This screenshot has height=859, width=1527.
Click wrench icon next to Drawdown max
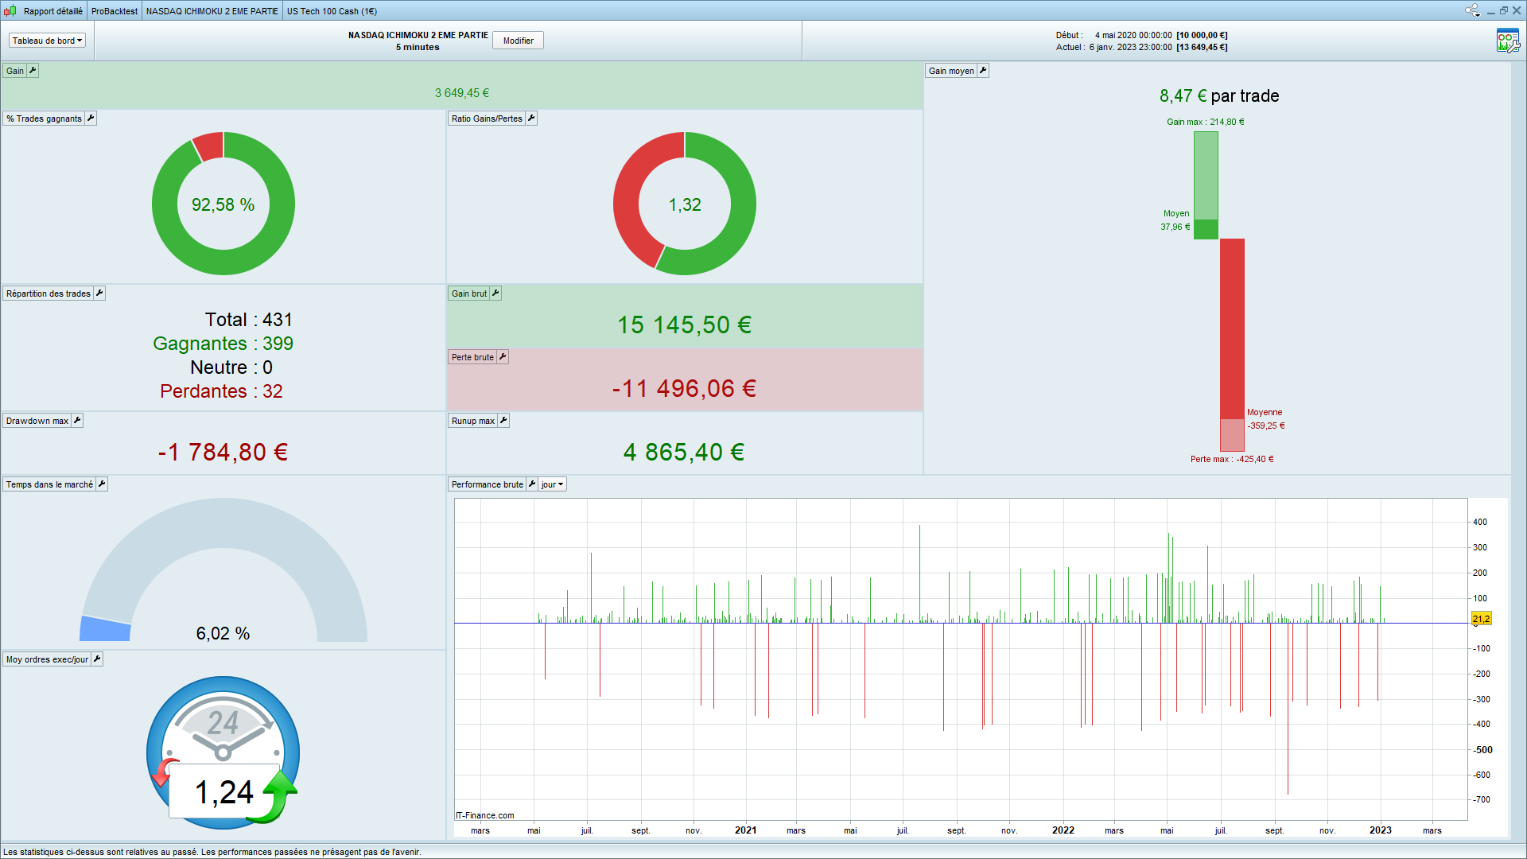click(x=77, y=421)
